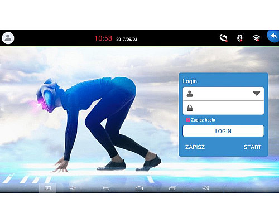Viewport: 279px width, 223px height.
Task: Focus the password field with lock icon
Action: 223,108
